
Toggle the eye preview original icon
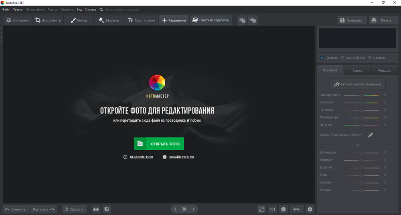[96, 209]
